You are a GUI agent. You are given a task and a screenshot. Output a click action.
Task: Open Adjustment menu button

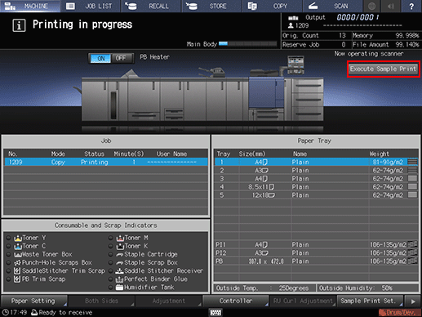click(169, 301)
